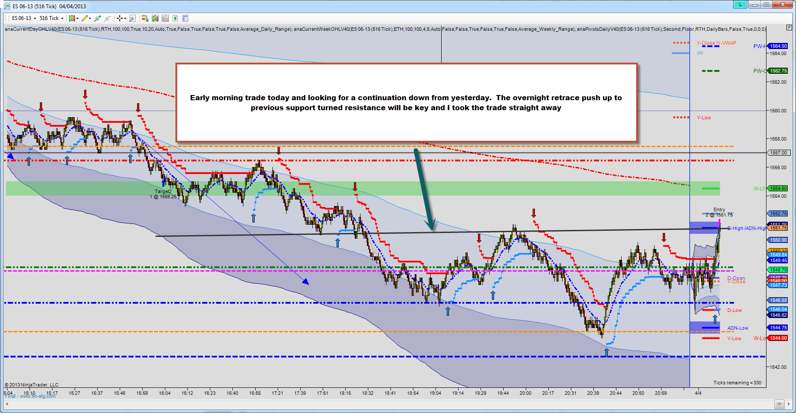Select the zoom frame tool icon
Image resolution: width=796 pixels, height=413 pixels.
coord(132,18)
